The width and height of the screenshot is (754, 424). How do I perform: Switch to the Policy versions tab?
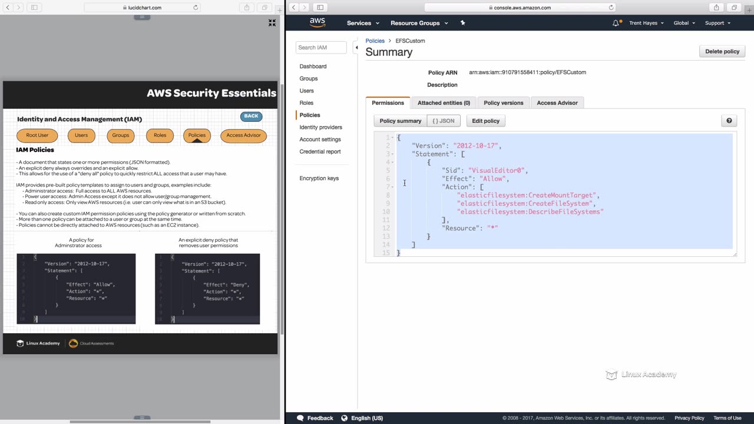click(x=503, y=103)
